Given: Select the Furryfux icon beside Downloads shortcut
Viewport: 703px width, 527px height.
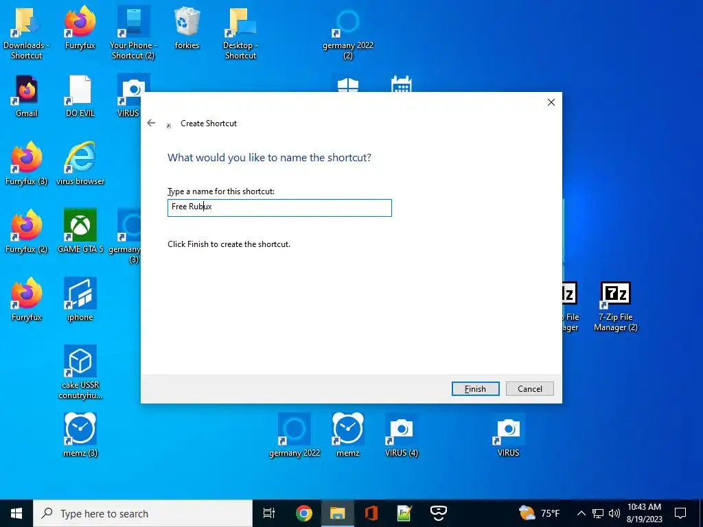Looking at the screenshot, I should [x=80, y=27].
